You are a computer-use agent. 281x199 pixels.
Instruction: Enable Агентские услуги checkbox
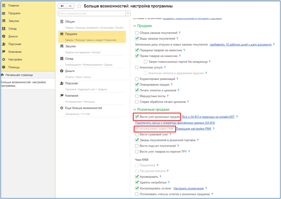(x=137, y=68)
